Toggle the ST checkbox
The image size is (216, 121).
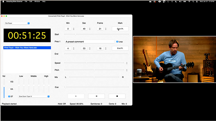pyautogui.click(x=9, y=97)
